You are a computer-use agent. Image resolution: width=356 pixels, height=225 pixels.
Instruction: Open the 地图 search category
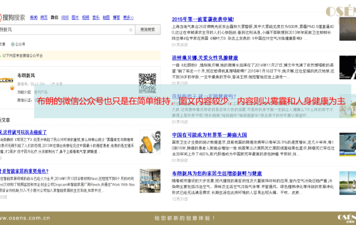106,17
